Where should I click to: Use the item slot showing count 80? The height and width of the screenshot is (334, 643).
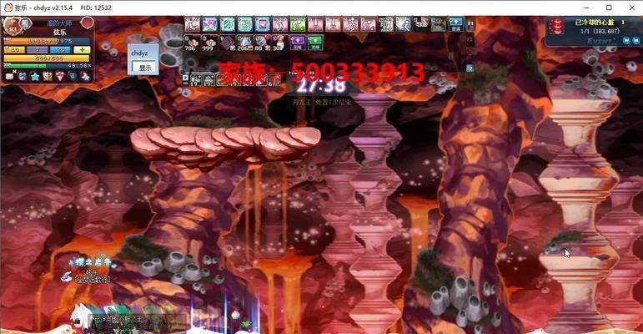[x=263, y=43]
